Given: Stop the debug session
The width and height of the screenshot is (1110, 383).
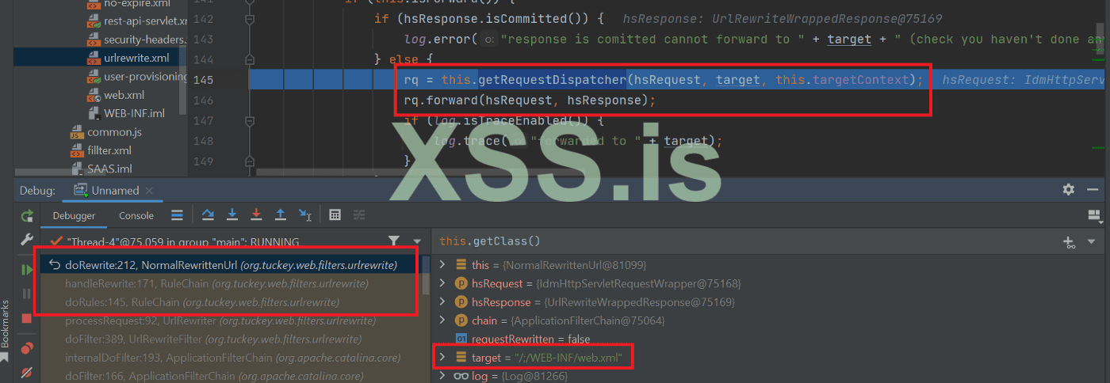Looking at the screenshot, I should coord(27,318).
